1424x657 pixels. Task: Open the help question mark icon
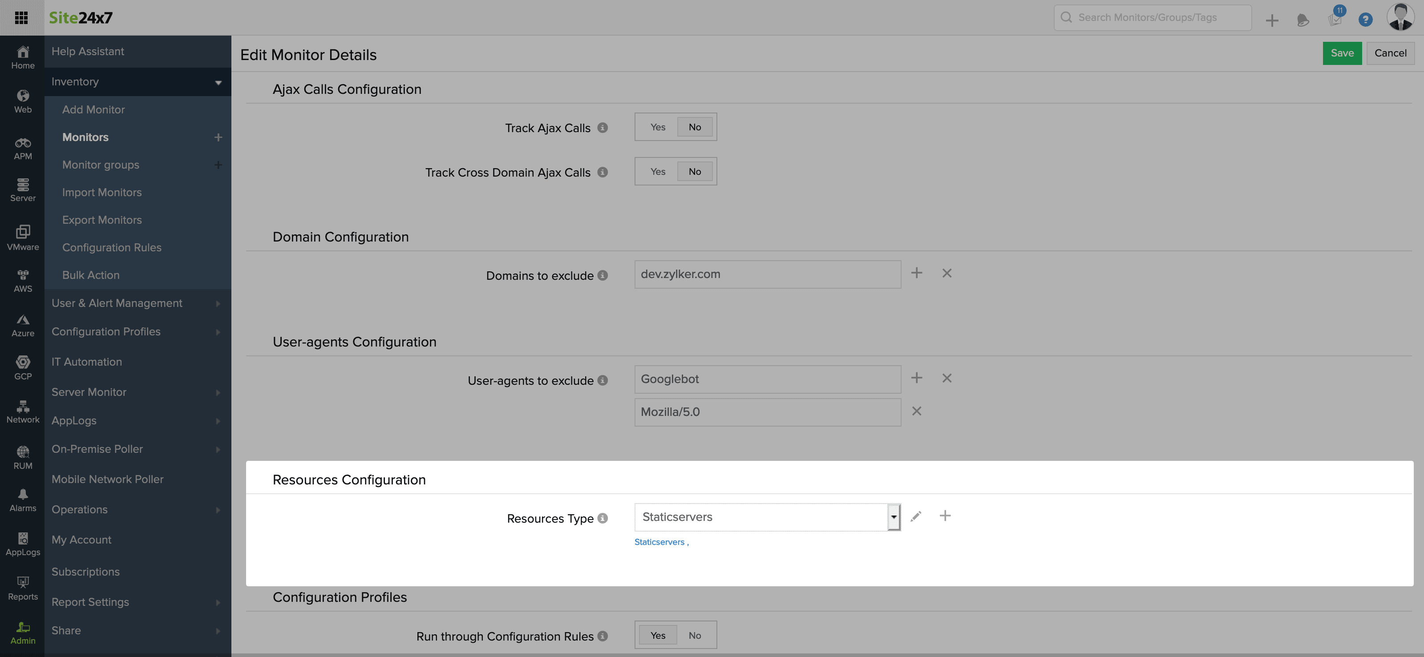point(1365,20)
